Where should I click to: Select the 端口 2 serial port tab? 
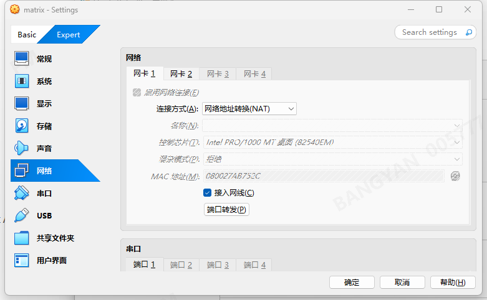(x=181, y=265)
